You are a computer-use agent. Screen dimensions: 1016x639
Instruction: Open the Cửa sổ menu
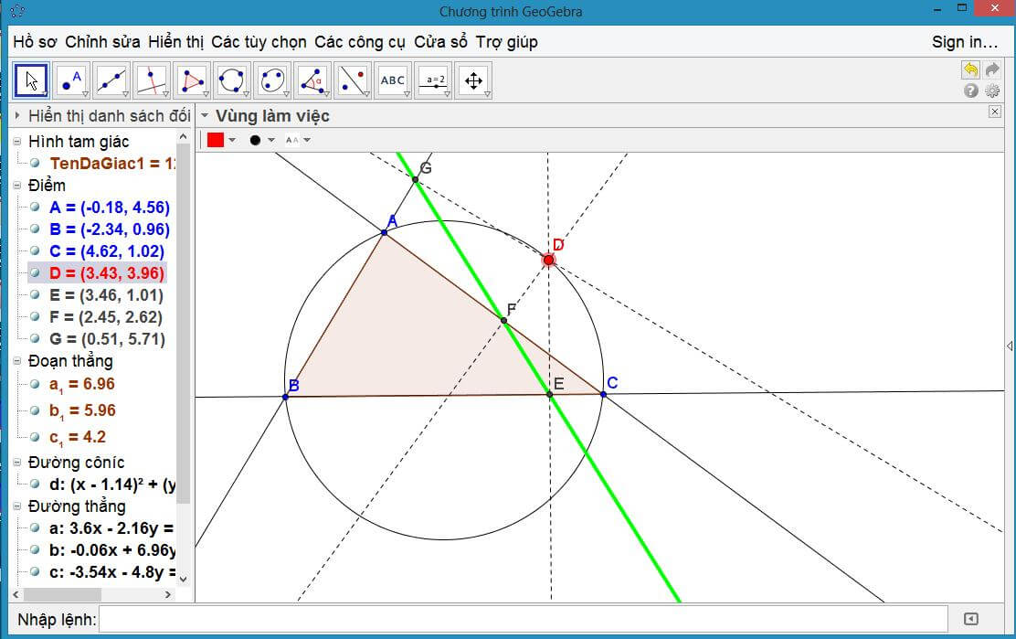click(x=440, y=42)
